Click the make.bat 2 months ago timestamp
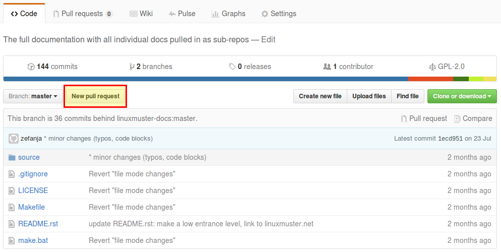 point(469,240)
